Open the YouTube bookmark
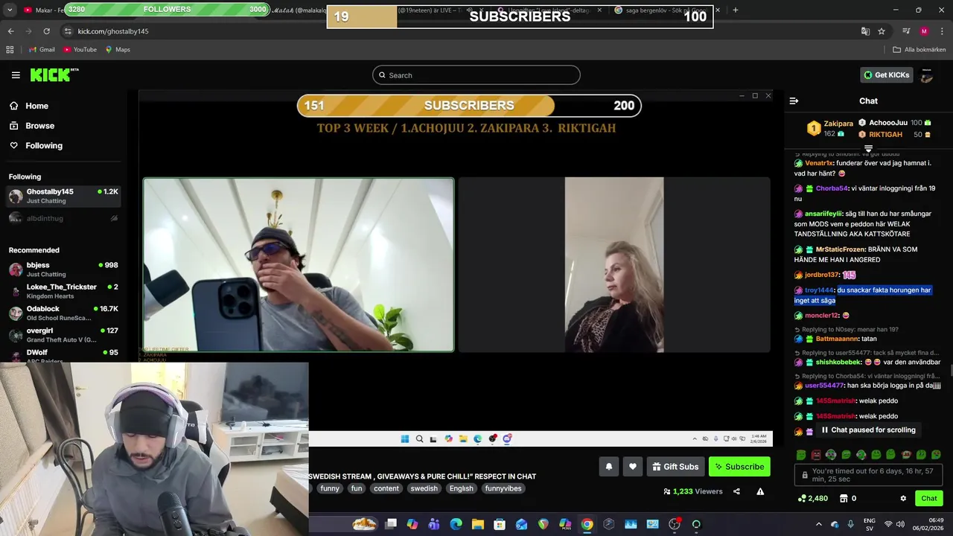Screen dimensions: 953x536 (x=80, y=50)
